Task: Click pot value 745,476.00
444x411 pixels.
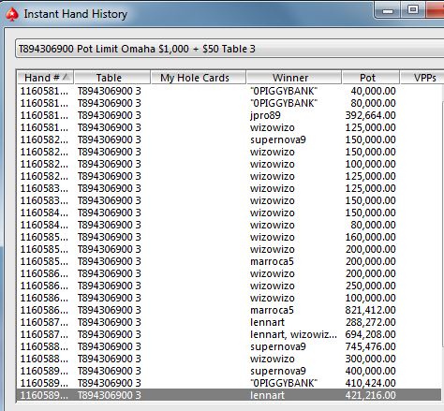Action: pos(370,346)
